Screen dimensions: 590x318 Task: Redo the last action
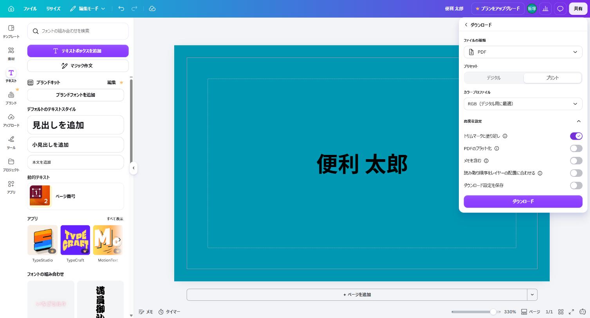[x=134, y=9]
